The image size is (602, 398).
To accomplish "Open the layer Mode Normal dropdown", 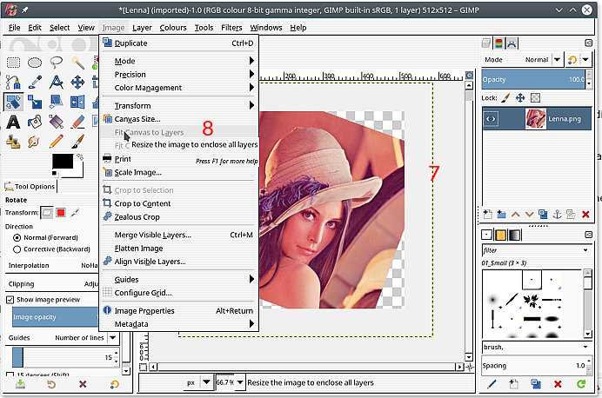I will (538, 60).
